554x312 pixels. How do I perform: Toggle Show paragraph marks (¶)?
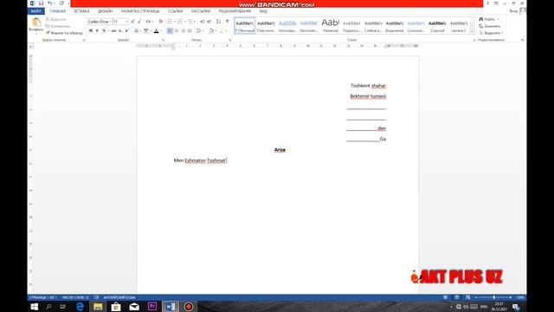click(x=228, y=22)
